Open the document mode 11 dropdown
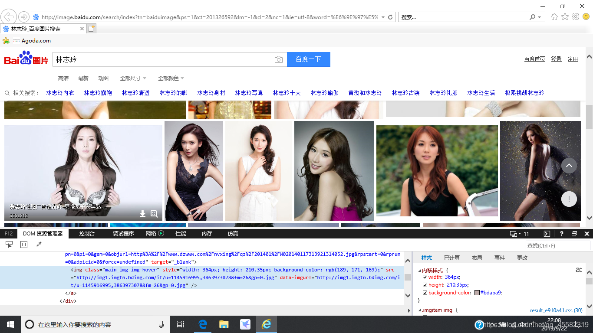The image size is (593, 333). click(520, 234)
